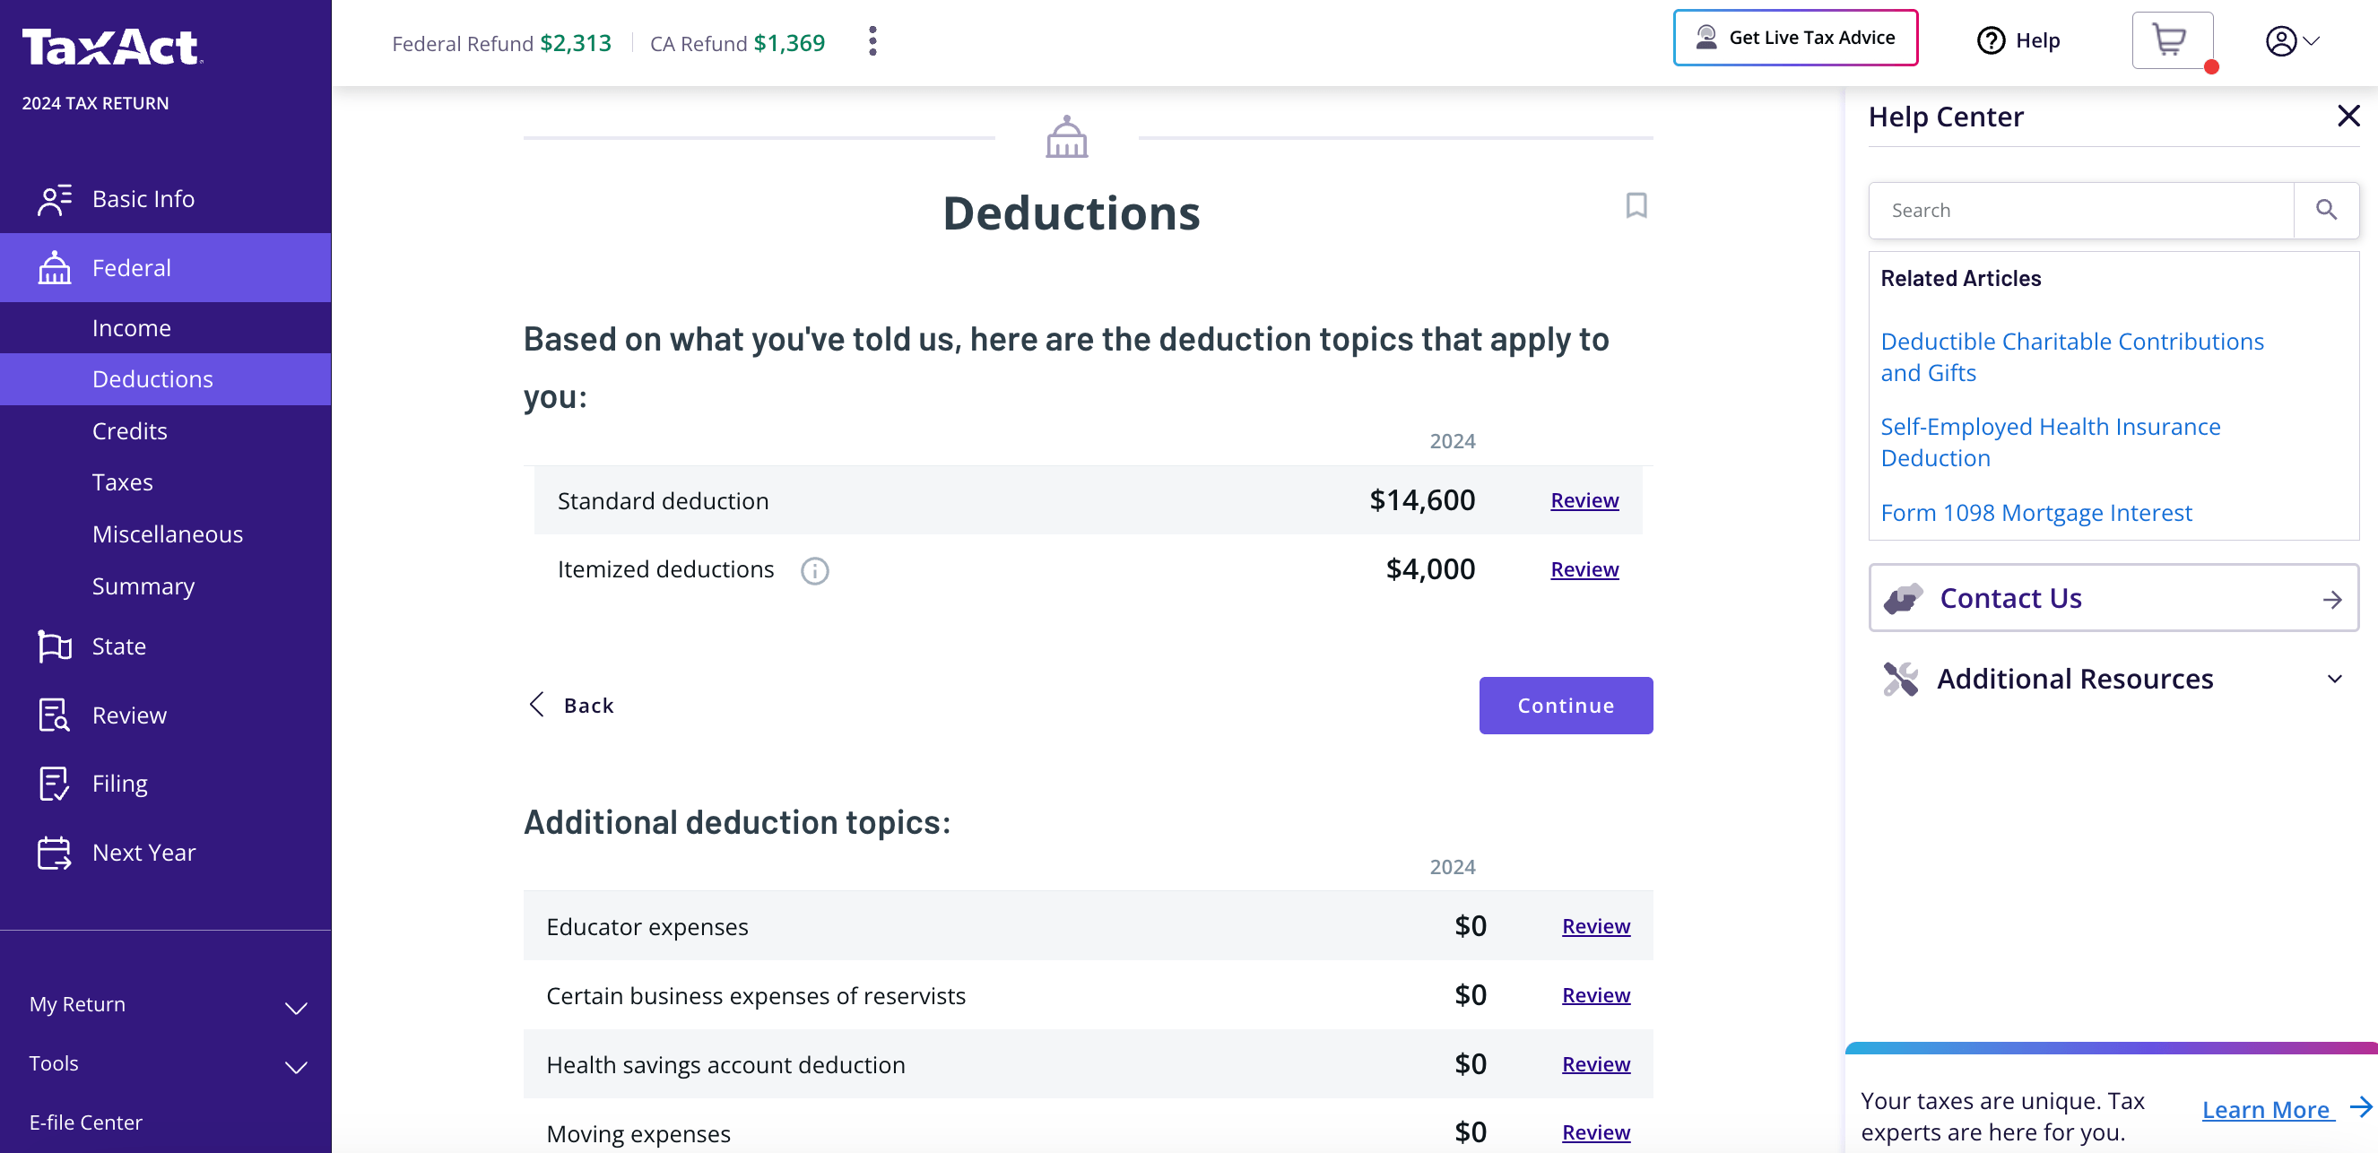Close the Help Center panel
The width and height of the screenshot is (2378, 1153).
click(x=2348, y=117)
